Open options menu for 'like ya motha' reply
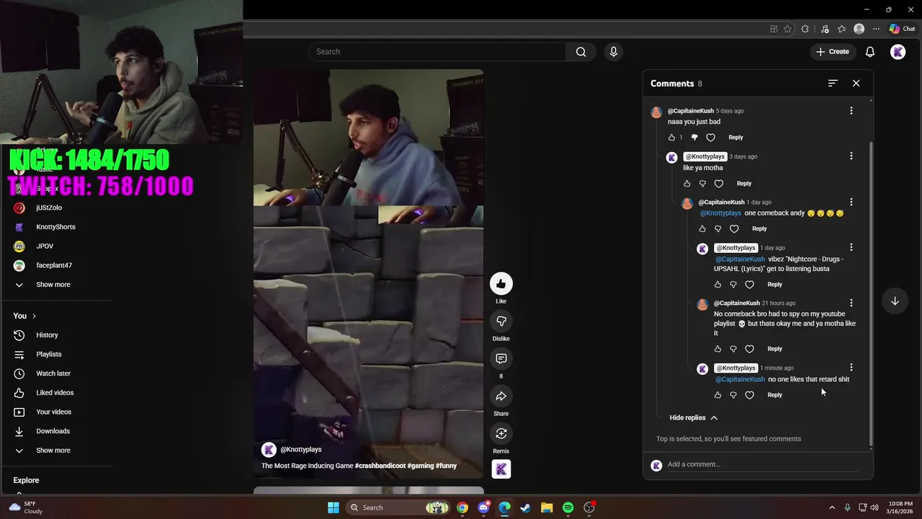922x519 pixels. click(851, 156)
